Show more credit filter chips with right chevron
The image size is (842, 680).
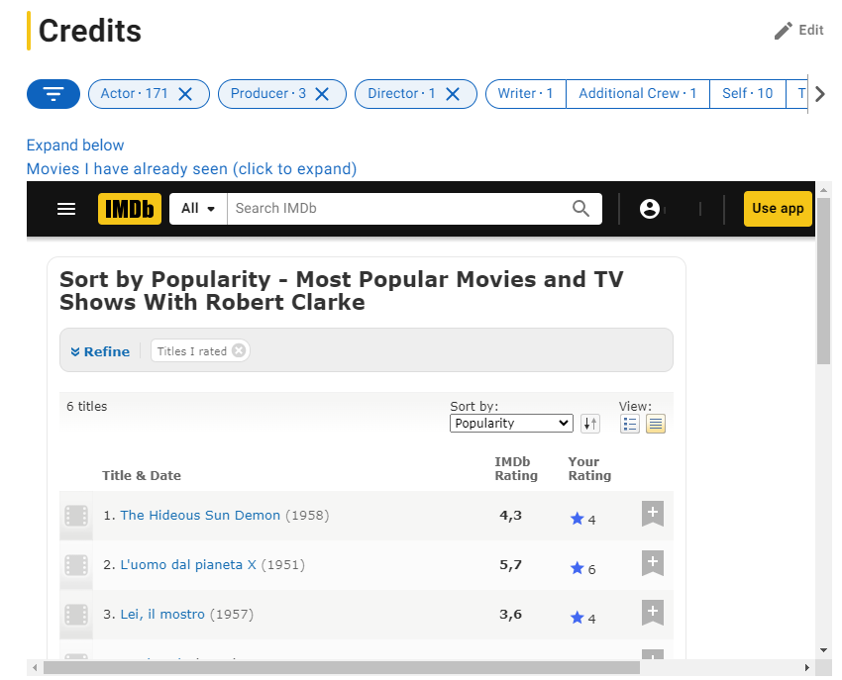coord(819,94)
